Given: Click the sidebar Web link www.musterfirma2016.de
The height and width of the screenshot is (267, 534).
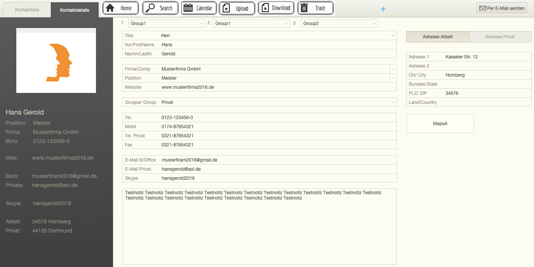Looking at the screenshot, I should tap(63, 158).
